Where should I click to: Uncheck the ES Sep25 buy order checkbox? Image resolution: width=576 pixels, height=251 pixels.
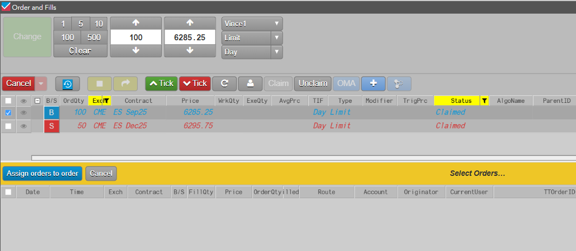[x=8, y=113]
